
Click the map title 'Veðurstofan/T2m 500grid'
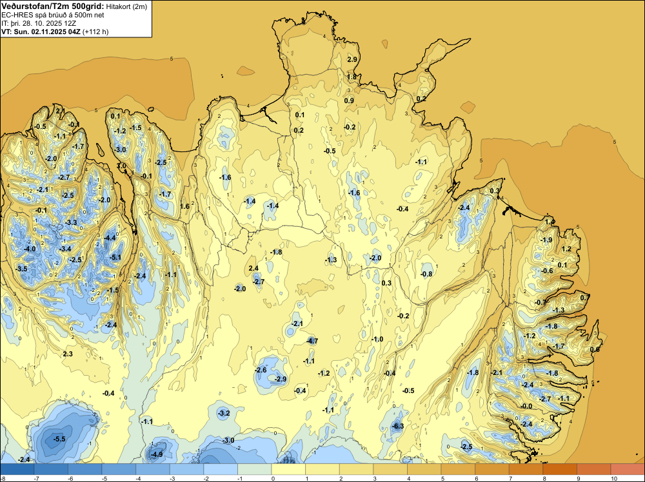point(52,6)
